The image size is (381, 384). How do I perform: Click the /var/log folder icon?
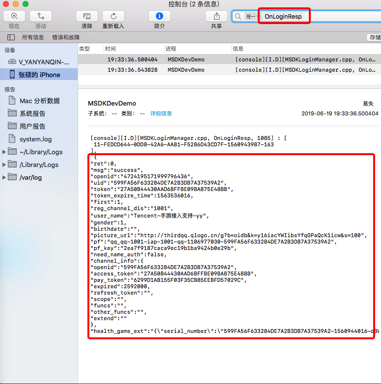[12, 177]
